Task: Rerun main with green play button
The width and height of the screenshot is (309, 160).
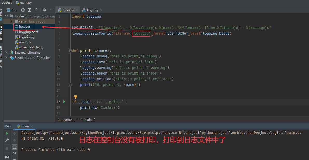Action: pyautogui.click(x=7, y=133)
